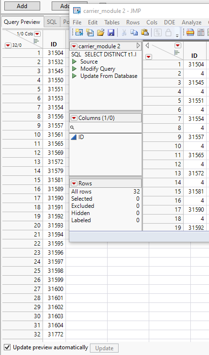The height and width of the screenshot is (355, 209).
Task: Open the Columns (1/0) red triangle menu
Action: click(x=74, y=118)
